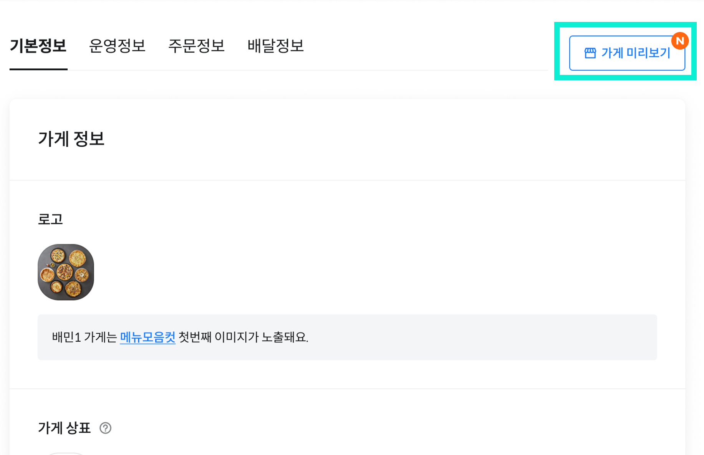Select the 기본정보 tab
This screenshot has width=704, height=455.
click(x=38, y=46)
